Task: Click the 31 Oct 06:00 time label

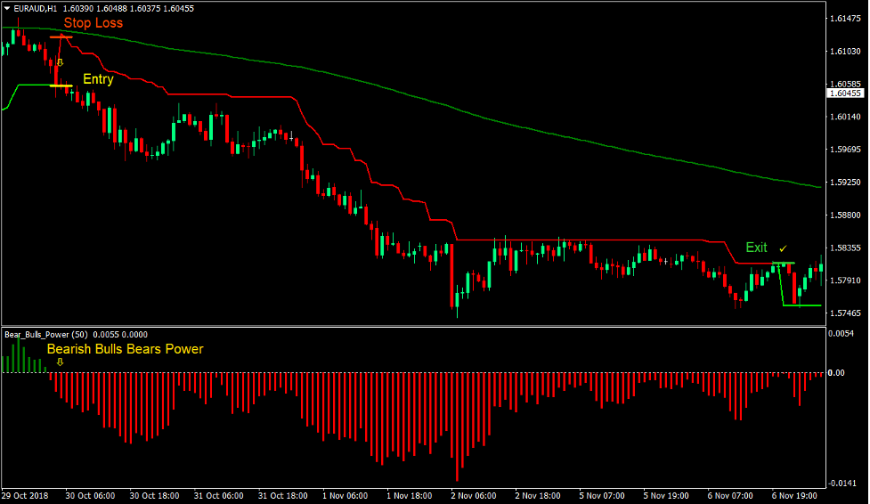Action: 218,496
